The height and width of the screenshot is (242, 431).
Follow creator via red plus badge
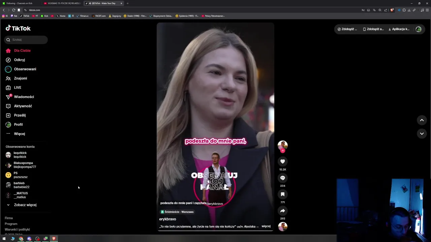tap(283, 151)
